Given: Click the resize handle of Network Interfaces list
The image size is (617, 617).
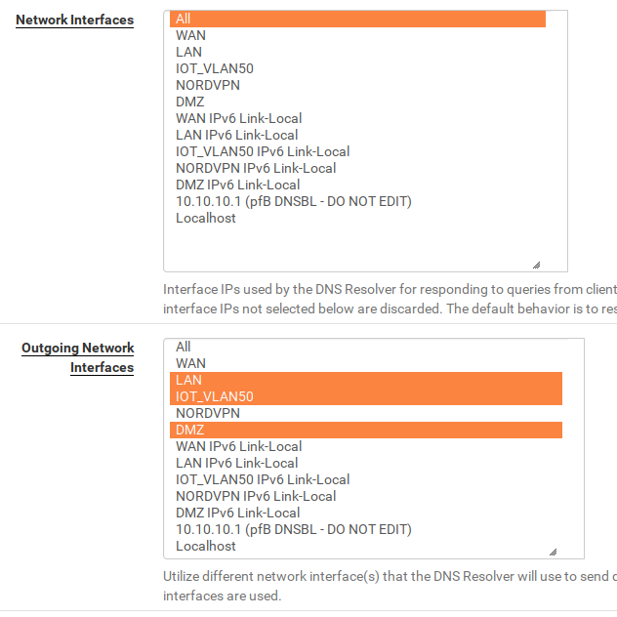Looking at the screenshot, I should pyautogui.click(x=536, y=264).
